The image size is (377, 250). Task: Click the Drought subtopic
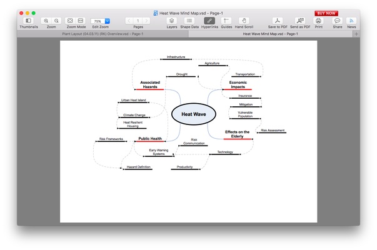click(x=181, y=74)
